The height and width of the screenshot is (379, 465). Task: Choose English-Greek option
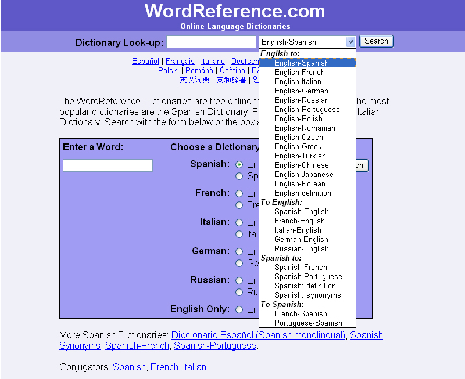click(x=307, y=146)
